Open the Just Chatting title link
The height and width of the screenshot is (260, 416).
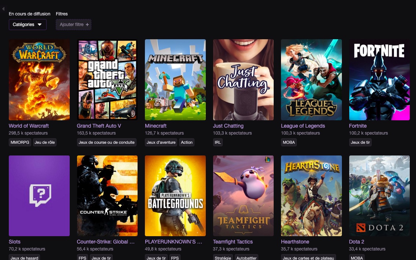(228, 126)
